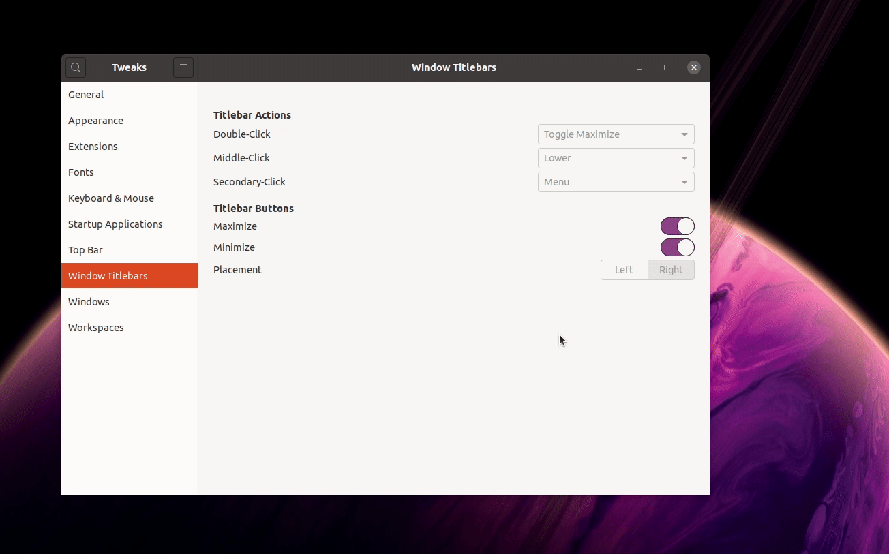Viewport: 889px width, 554px height.
Task: Open the search in Tweaks
Action: (x=75, y=67)
